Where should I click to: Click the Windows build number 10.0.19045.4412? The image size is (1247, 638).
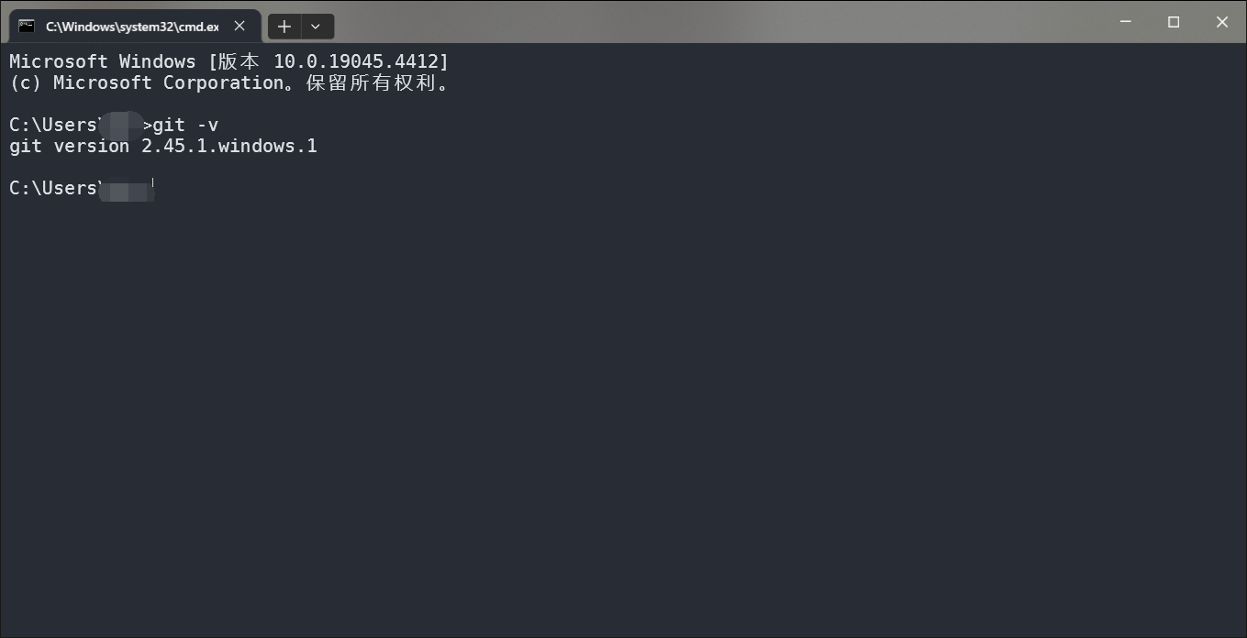359,62
